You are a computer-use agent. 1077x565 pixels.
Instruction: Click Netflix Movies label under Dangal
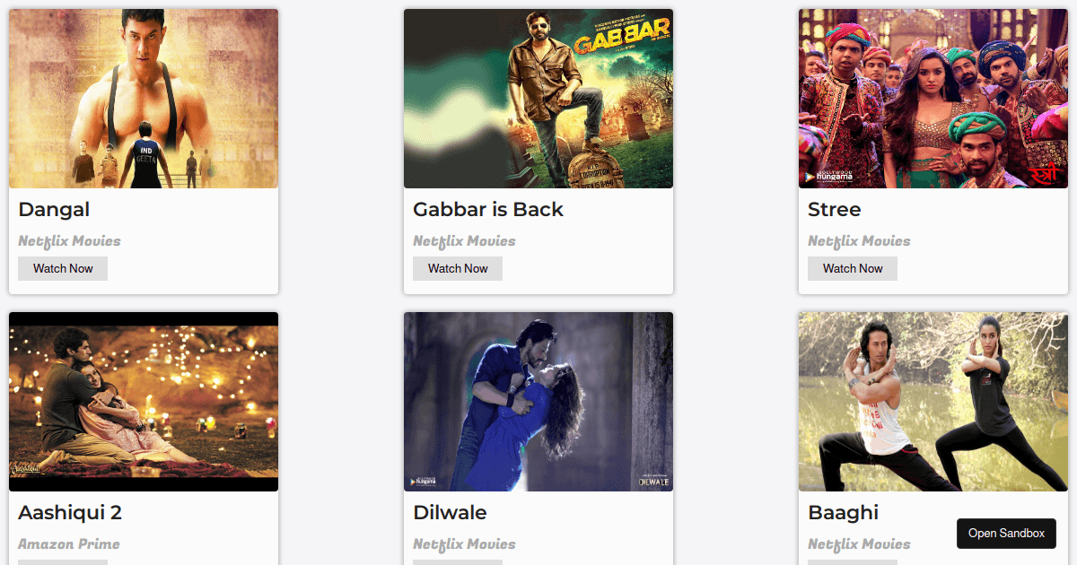69,241
